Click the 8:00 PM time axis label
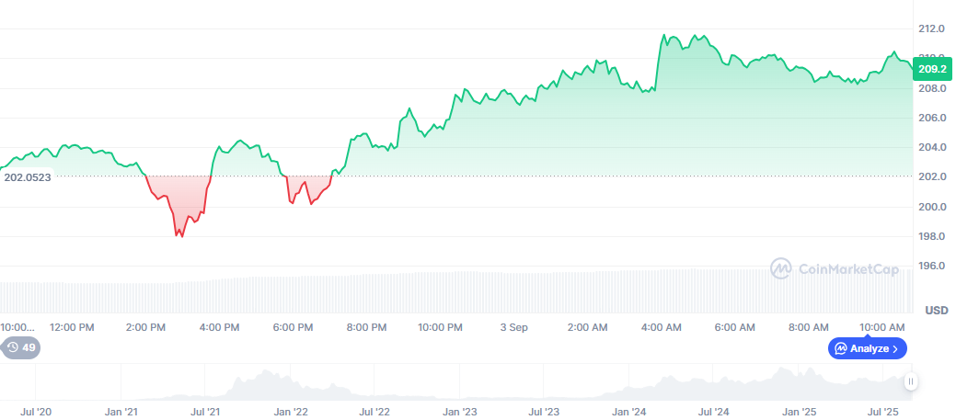This screenshot has height=420, width=956. click(x=367, y=327)
